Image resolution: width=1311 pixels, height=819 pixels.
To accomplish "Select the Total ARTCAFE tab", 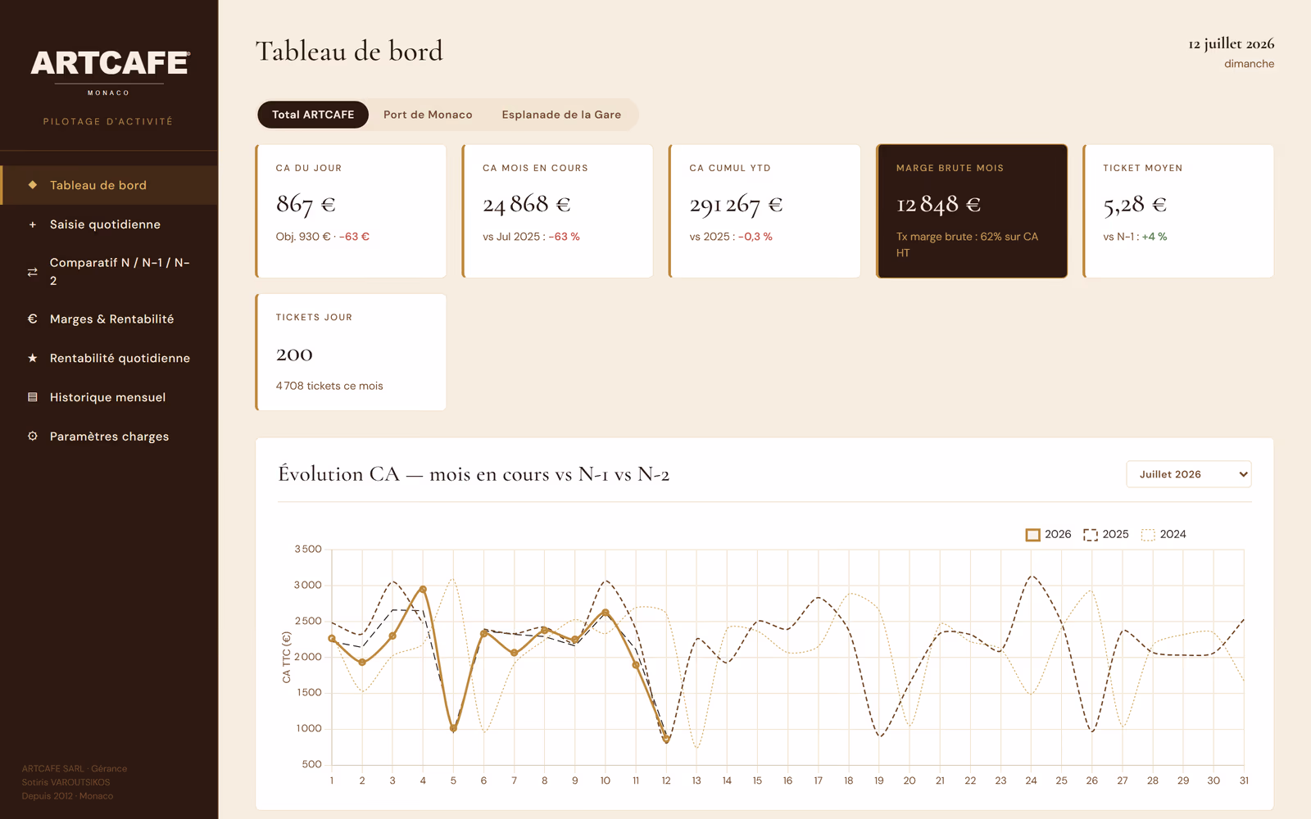I will 313,115.
